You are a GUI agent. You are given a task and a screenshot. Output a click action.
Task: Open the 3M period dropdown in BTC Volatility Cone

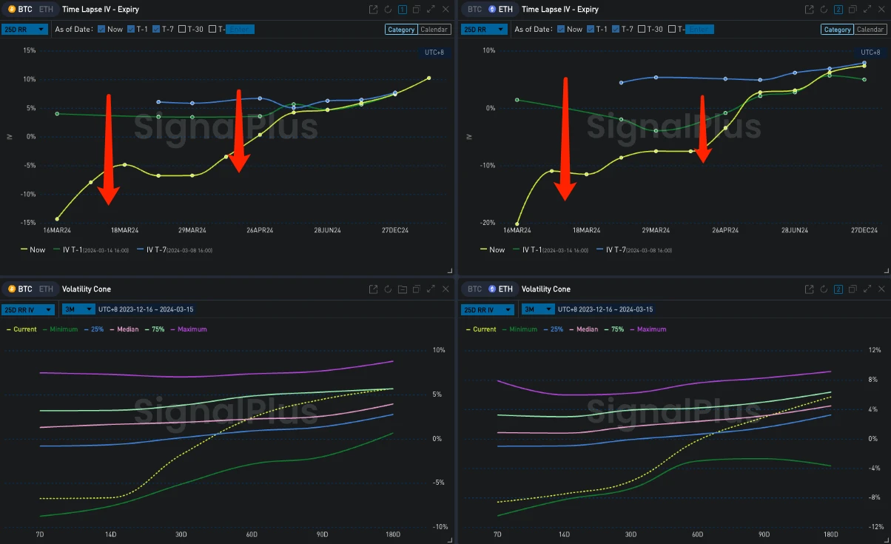tap(78, 309)
